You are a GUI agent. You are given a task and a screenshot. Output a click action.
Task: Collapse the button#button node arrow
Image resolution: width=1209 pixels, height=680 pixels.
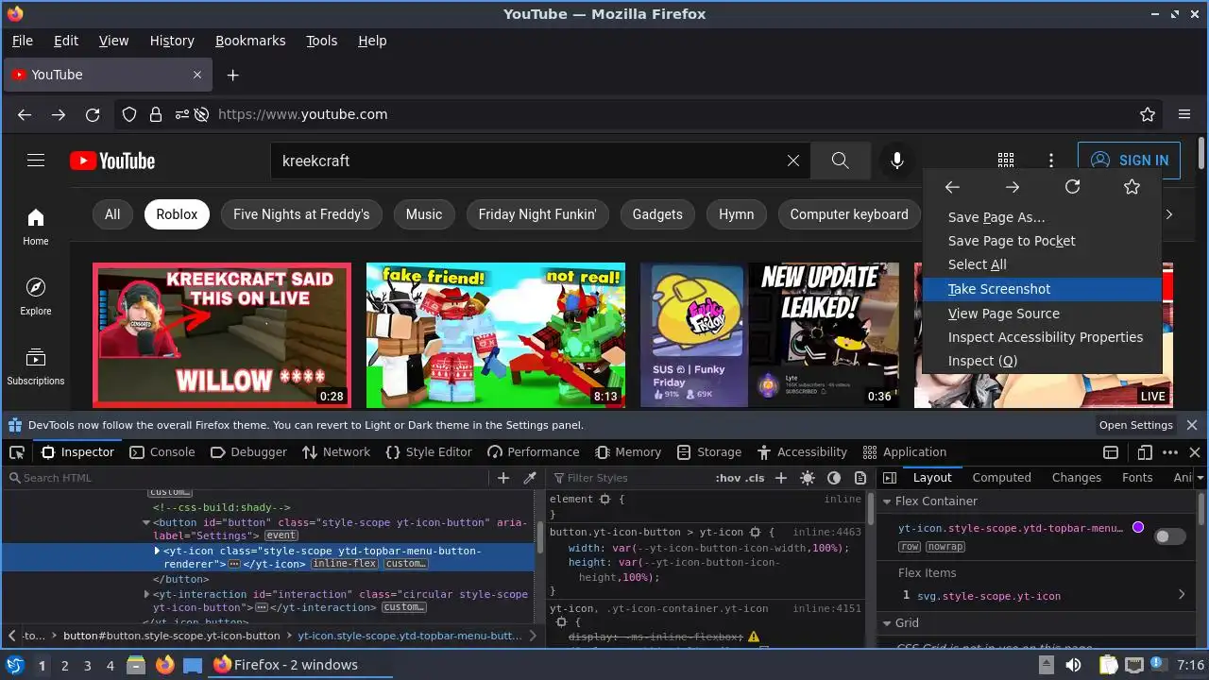click(146, 522)
